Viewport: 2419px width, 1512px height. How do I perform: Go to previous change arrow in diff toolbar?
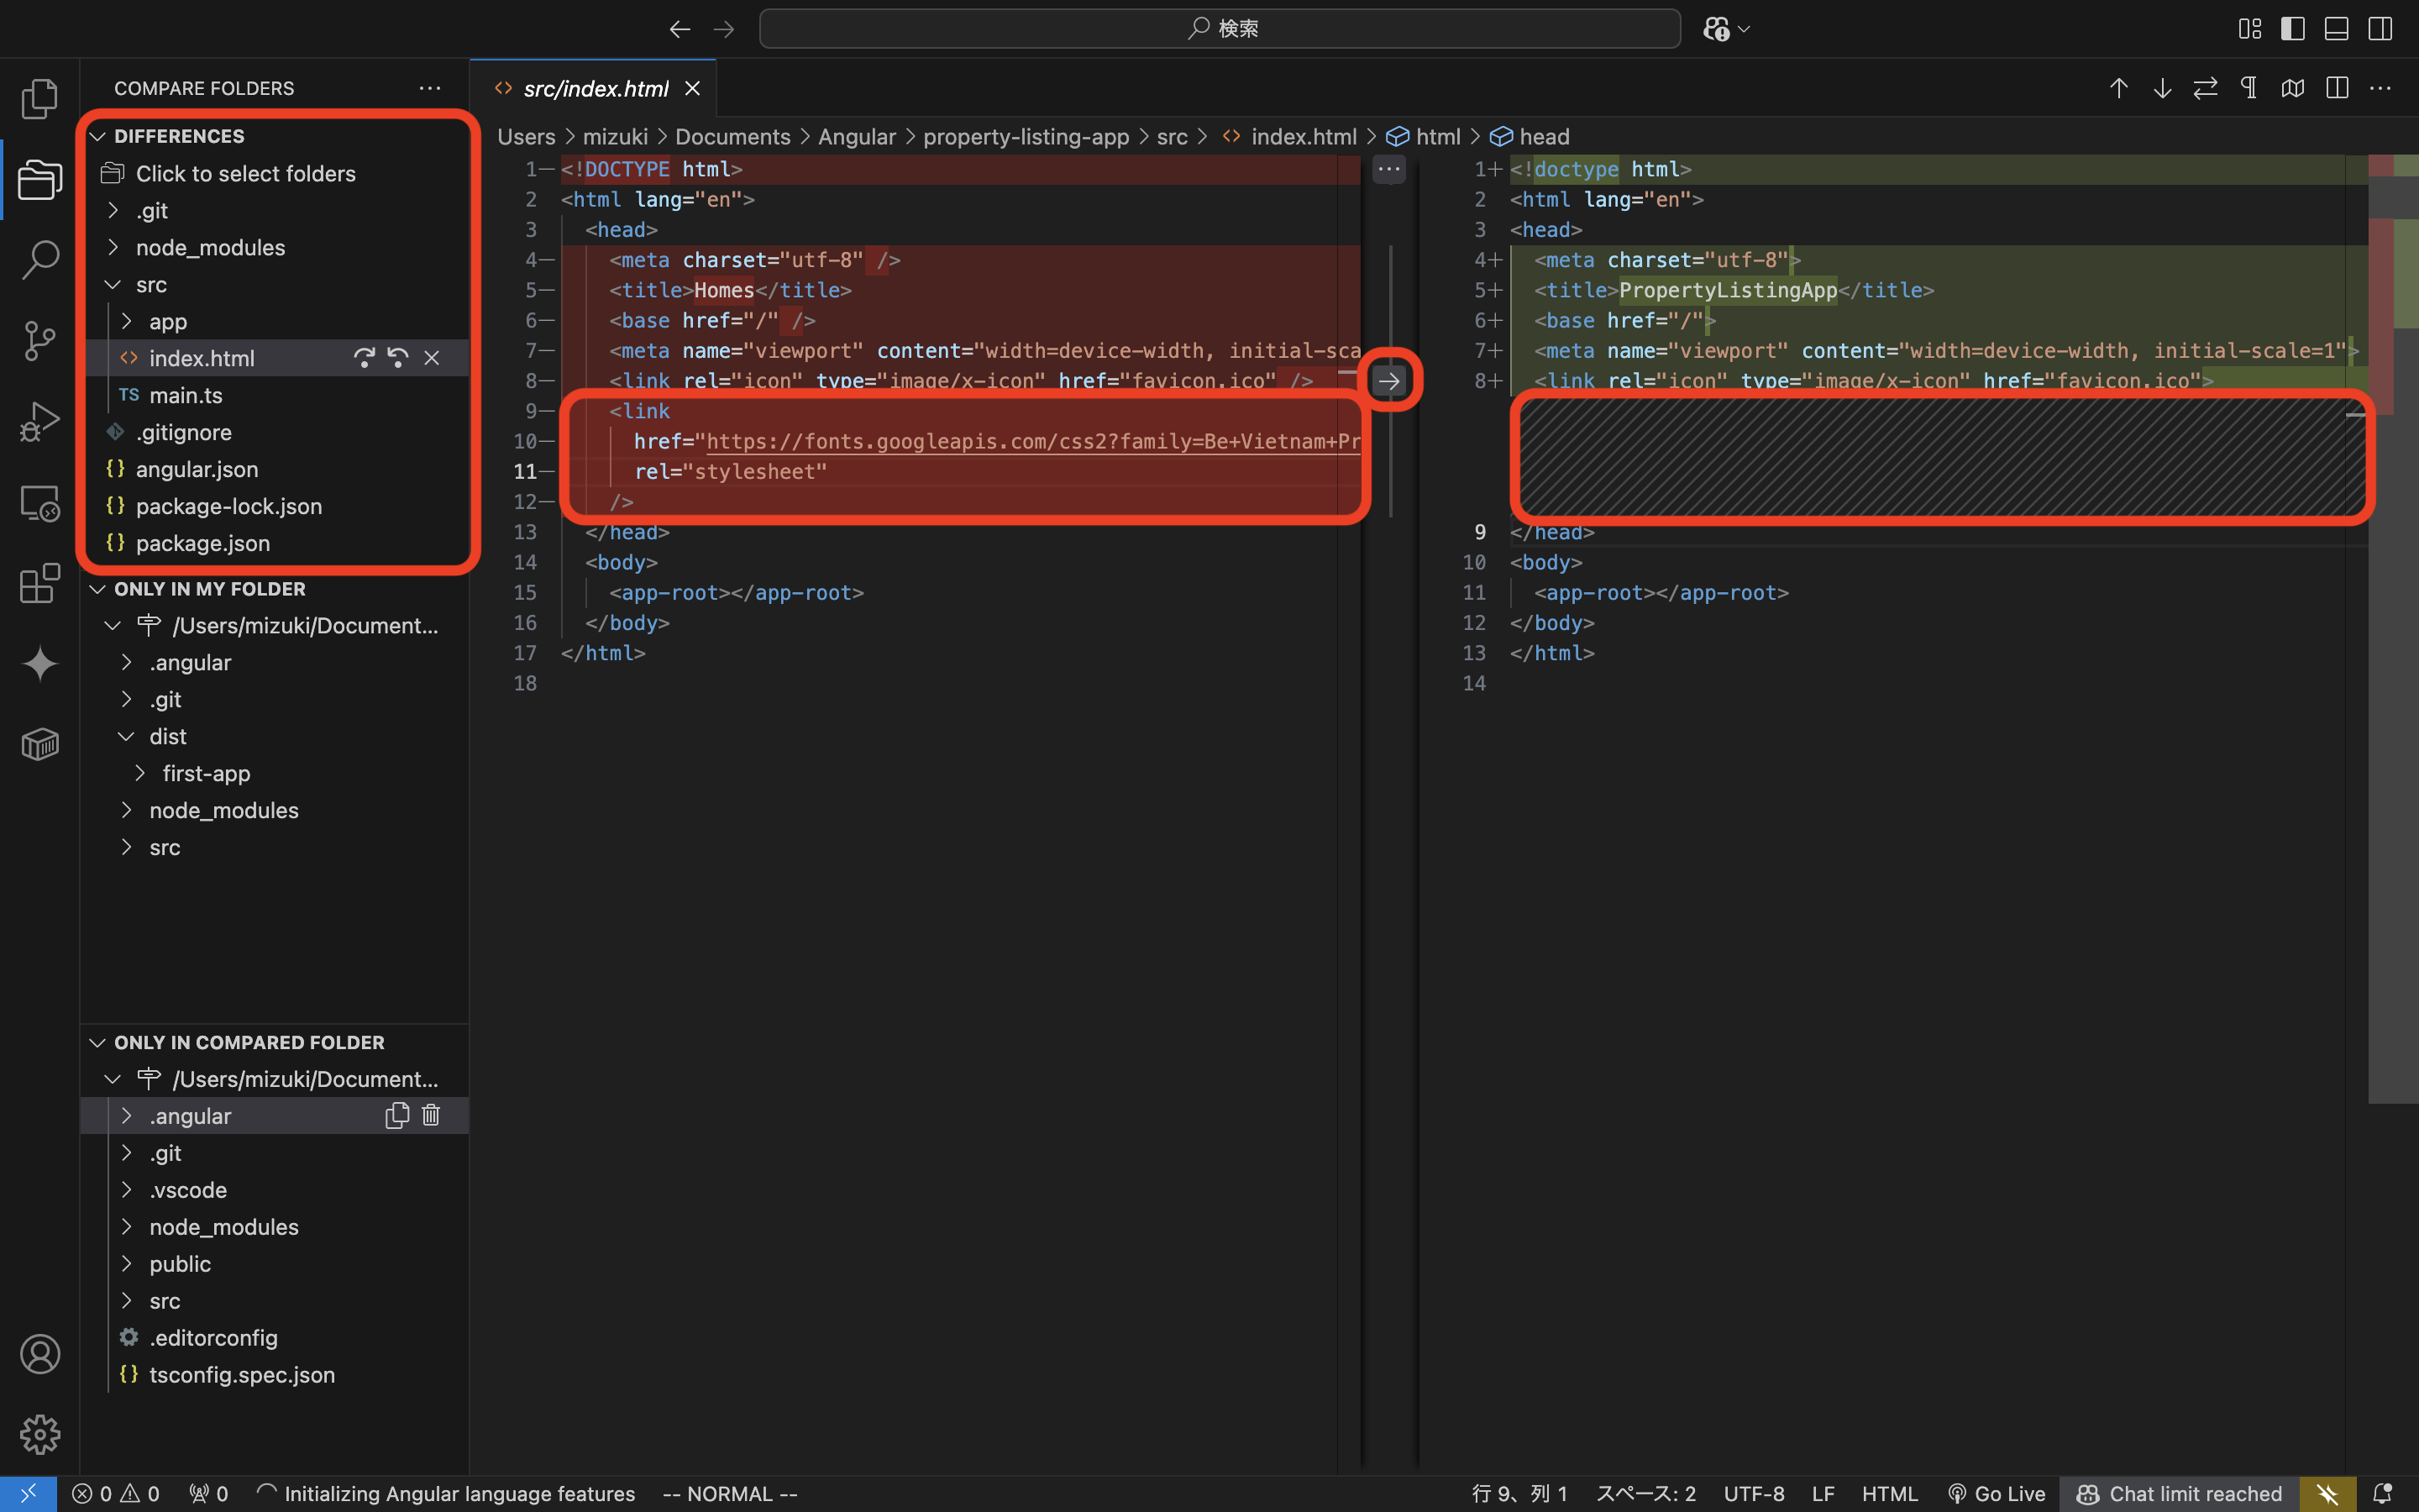pyautogui.click(x=2118, y=88)
